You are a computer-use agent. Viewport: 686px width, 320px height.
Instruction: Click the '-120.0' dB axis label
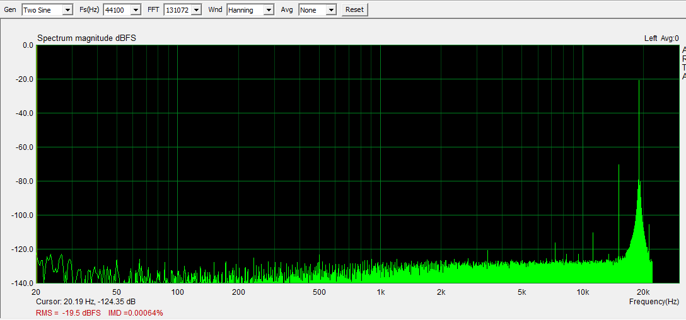23,249
